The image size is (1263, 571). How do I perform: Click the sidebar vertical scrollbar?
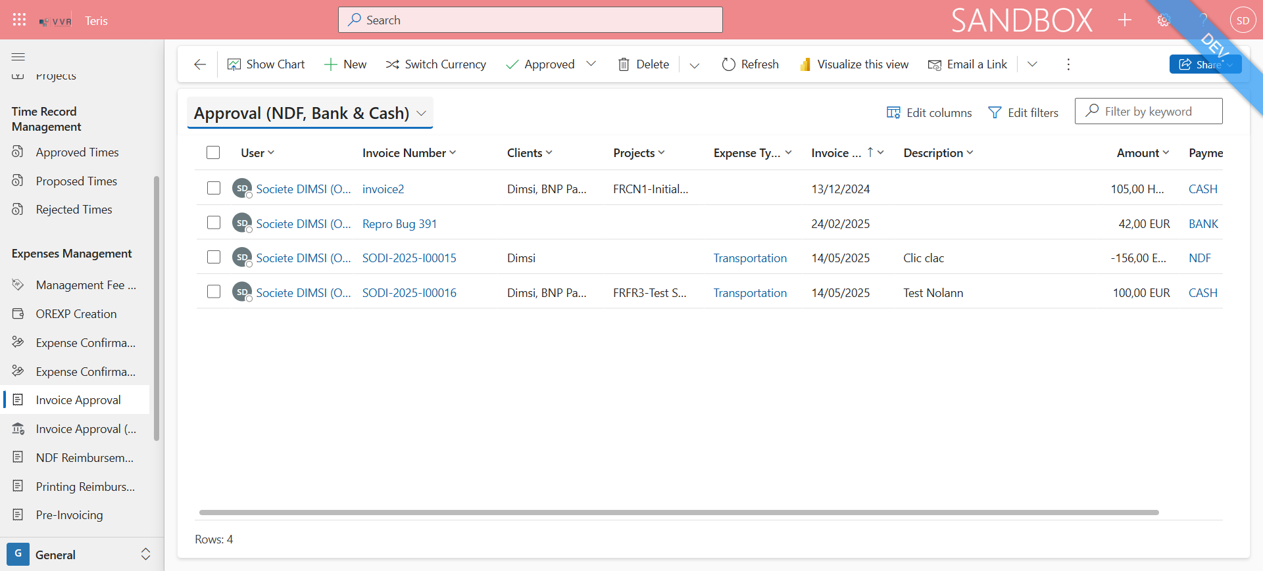(x=157, y=308)
